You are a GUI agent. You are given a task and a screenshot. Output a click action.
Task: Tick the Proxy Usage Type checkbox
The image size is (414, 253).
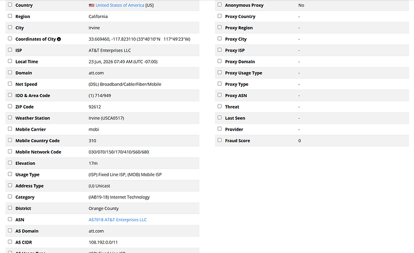tap(220, 73)
